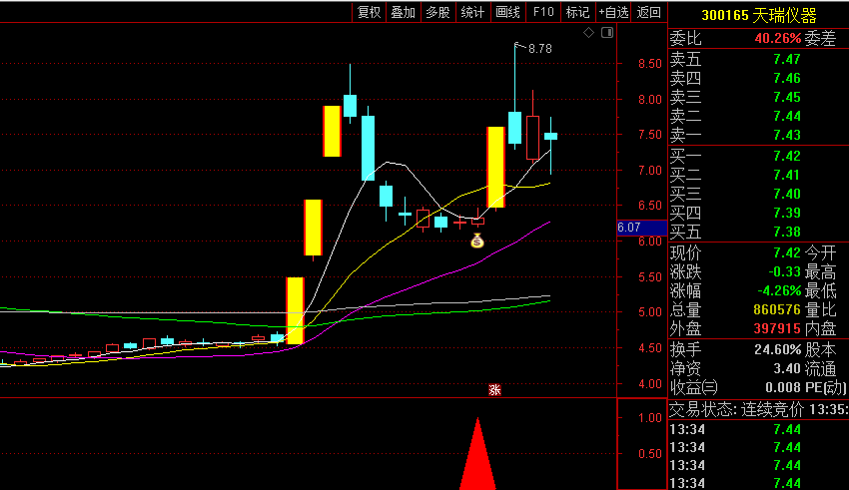Image resolution: width=849 pixels, height=490 pixels.
Task: Click 买二 price 7.41
Action: [787, 176]
